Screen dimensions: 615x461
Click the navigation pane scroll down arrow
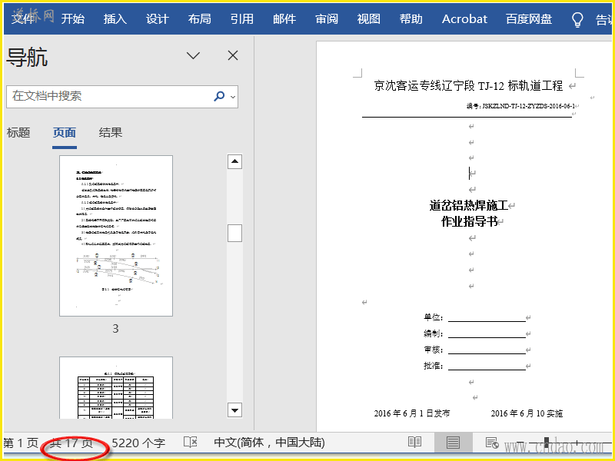[234, 410]
